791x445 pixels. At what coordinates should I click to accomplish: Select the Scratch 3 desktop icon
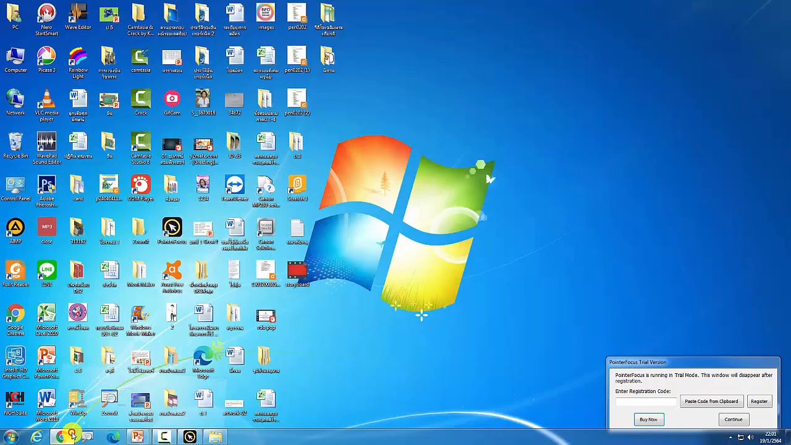tap(297, 188)
